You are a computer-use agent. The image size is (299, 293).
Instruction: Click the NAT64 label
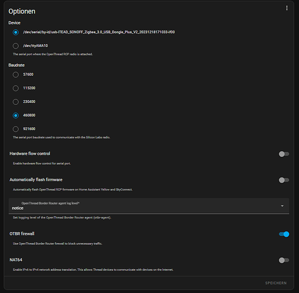click(x=16, y=260)
